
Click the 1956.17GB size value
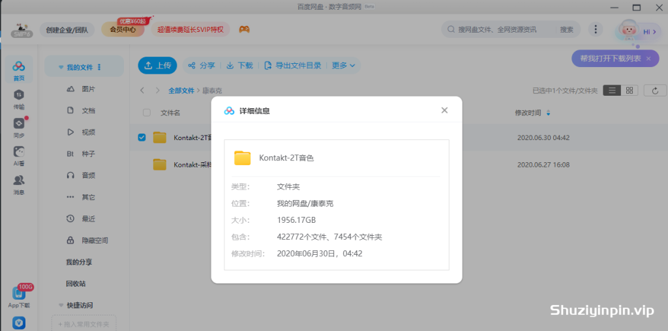(x=296, y=220)
